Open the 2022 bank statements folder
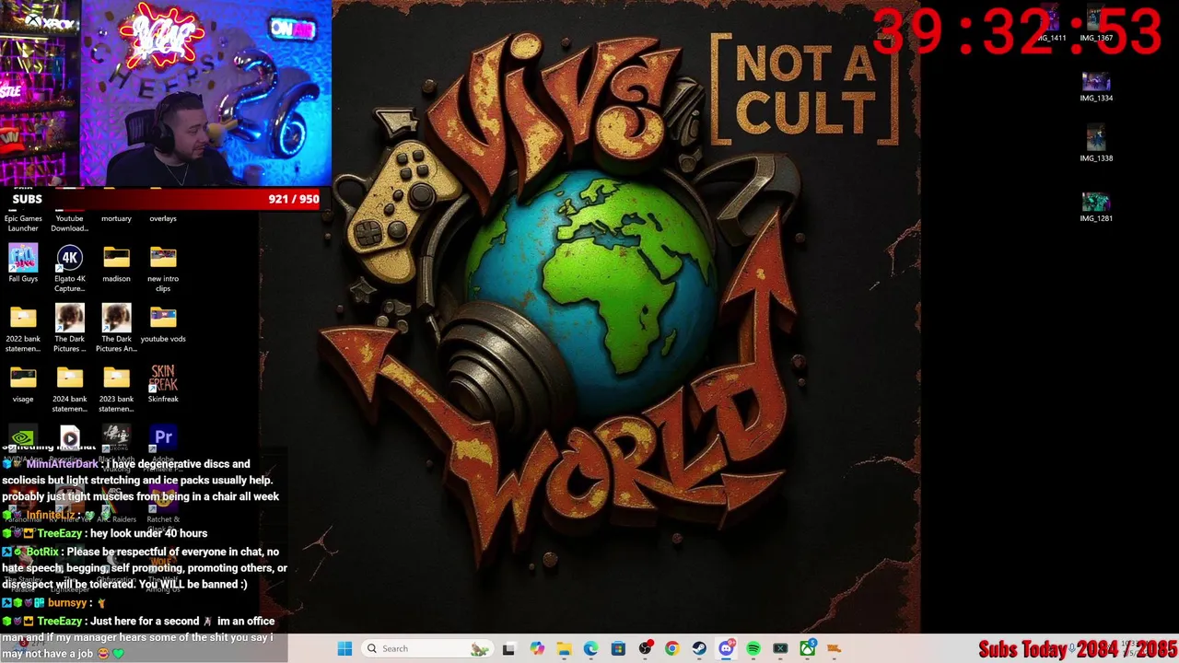This screenshot has width=1179, height=663. tap(23, 329)
